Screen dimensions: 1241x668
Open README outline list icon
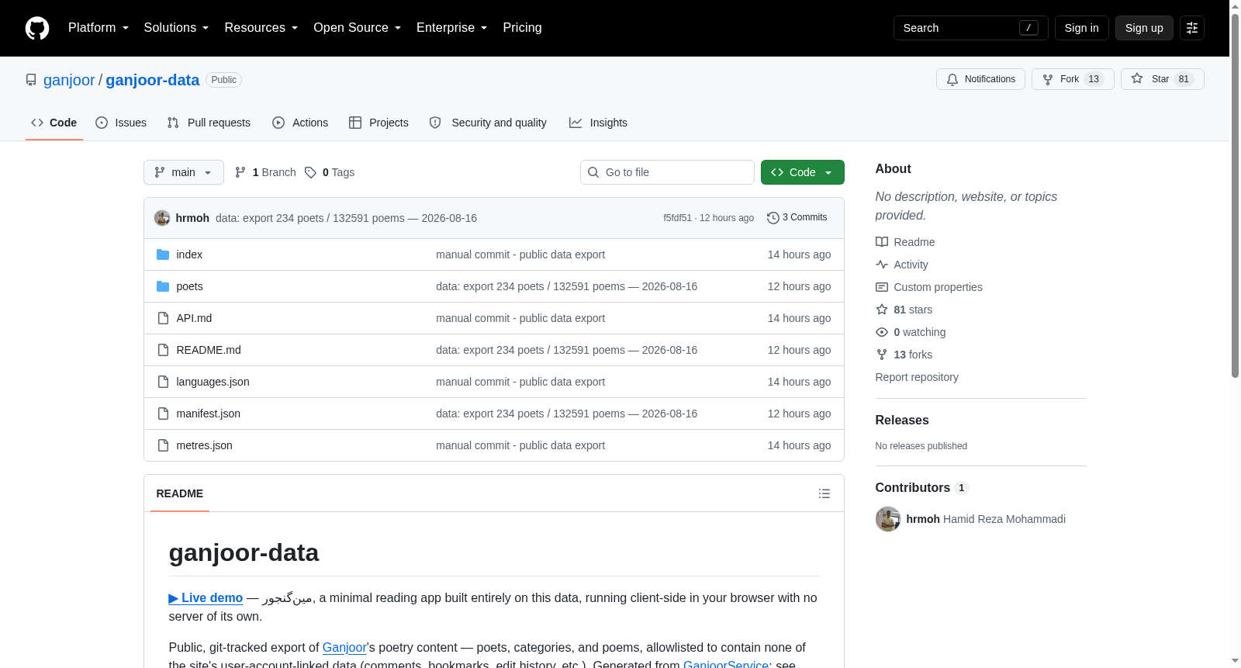pyautogui.click(x=824, y=493)
